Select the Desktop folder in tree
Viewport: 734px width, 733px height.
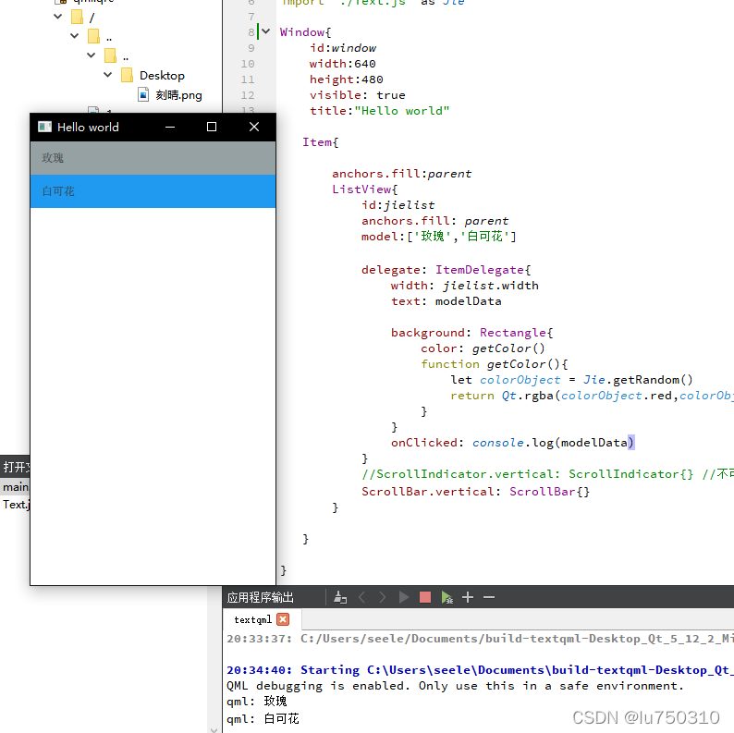coord(162,76)
